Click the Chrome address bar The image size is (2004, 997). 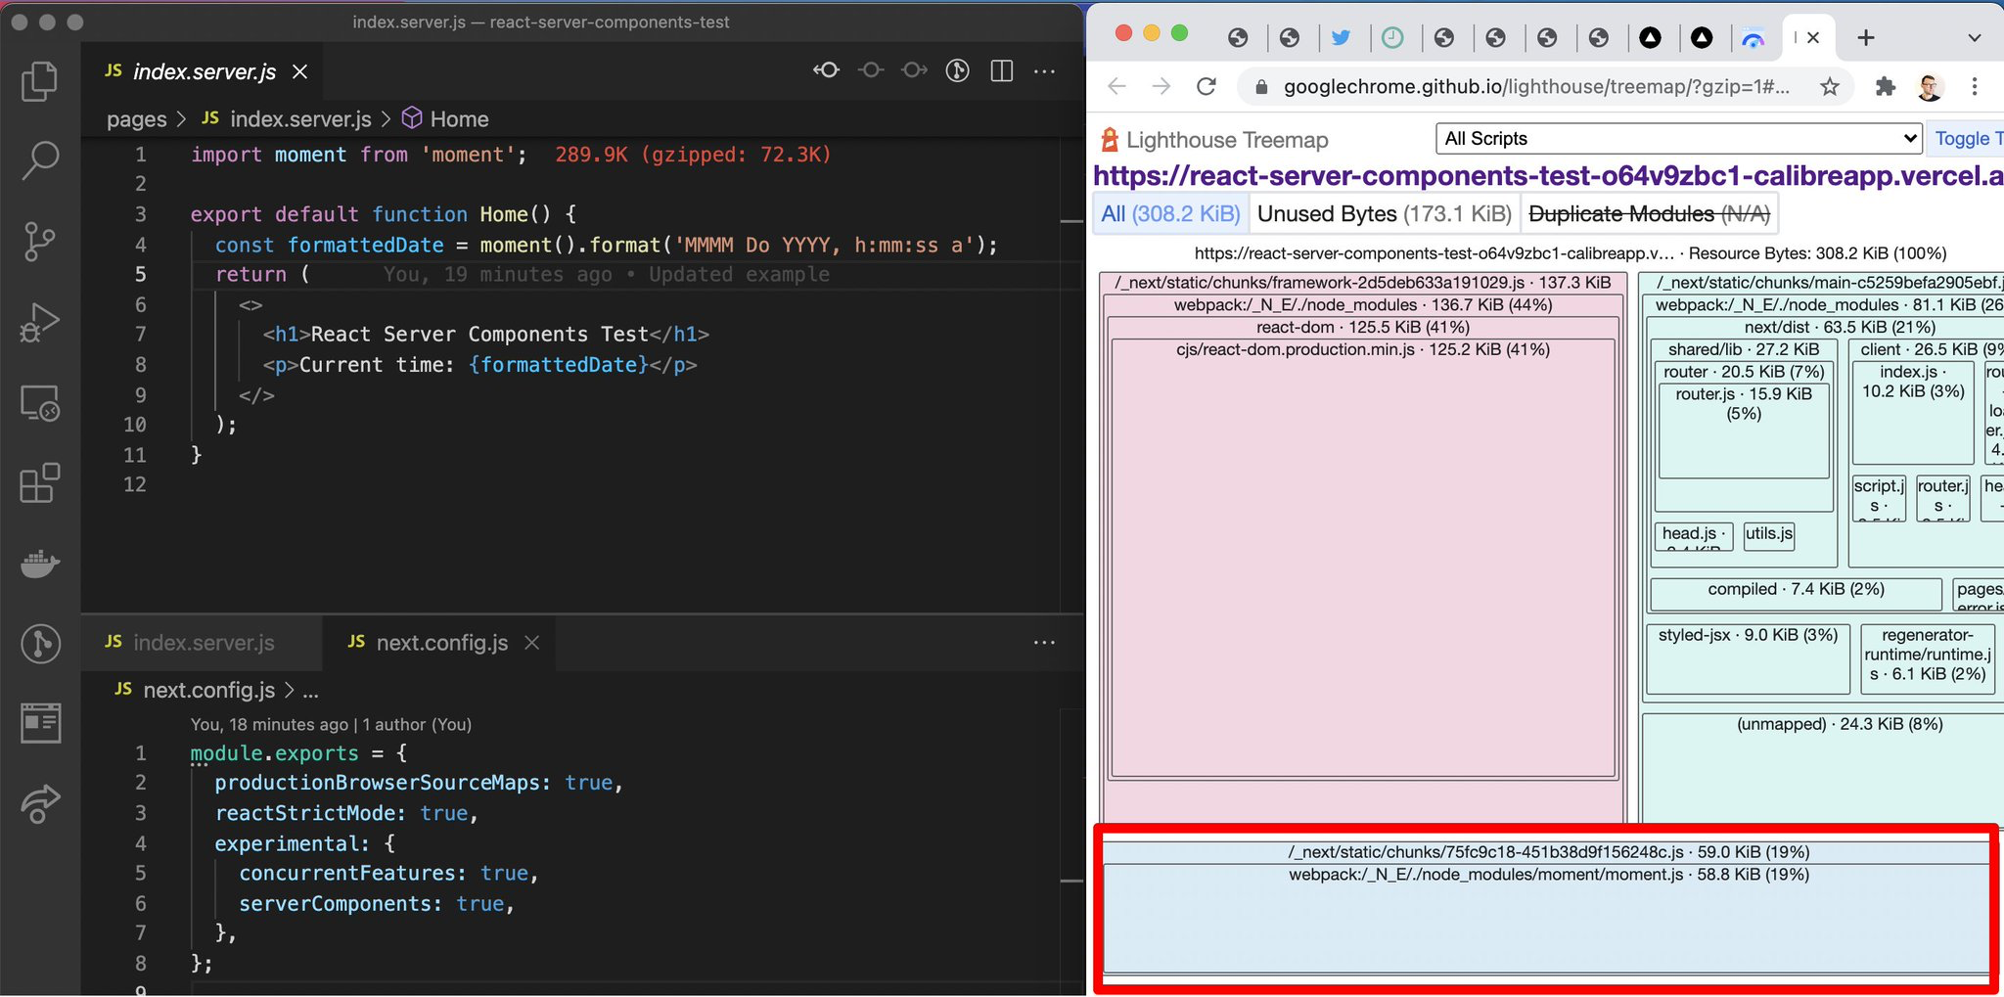1536,87
